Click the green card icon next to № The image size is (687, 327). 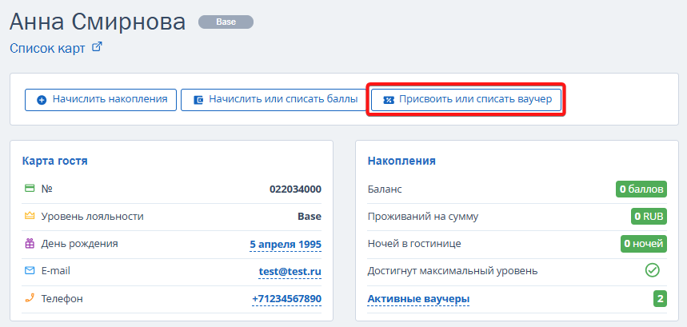(x=30, y=189)
